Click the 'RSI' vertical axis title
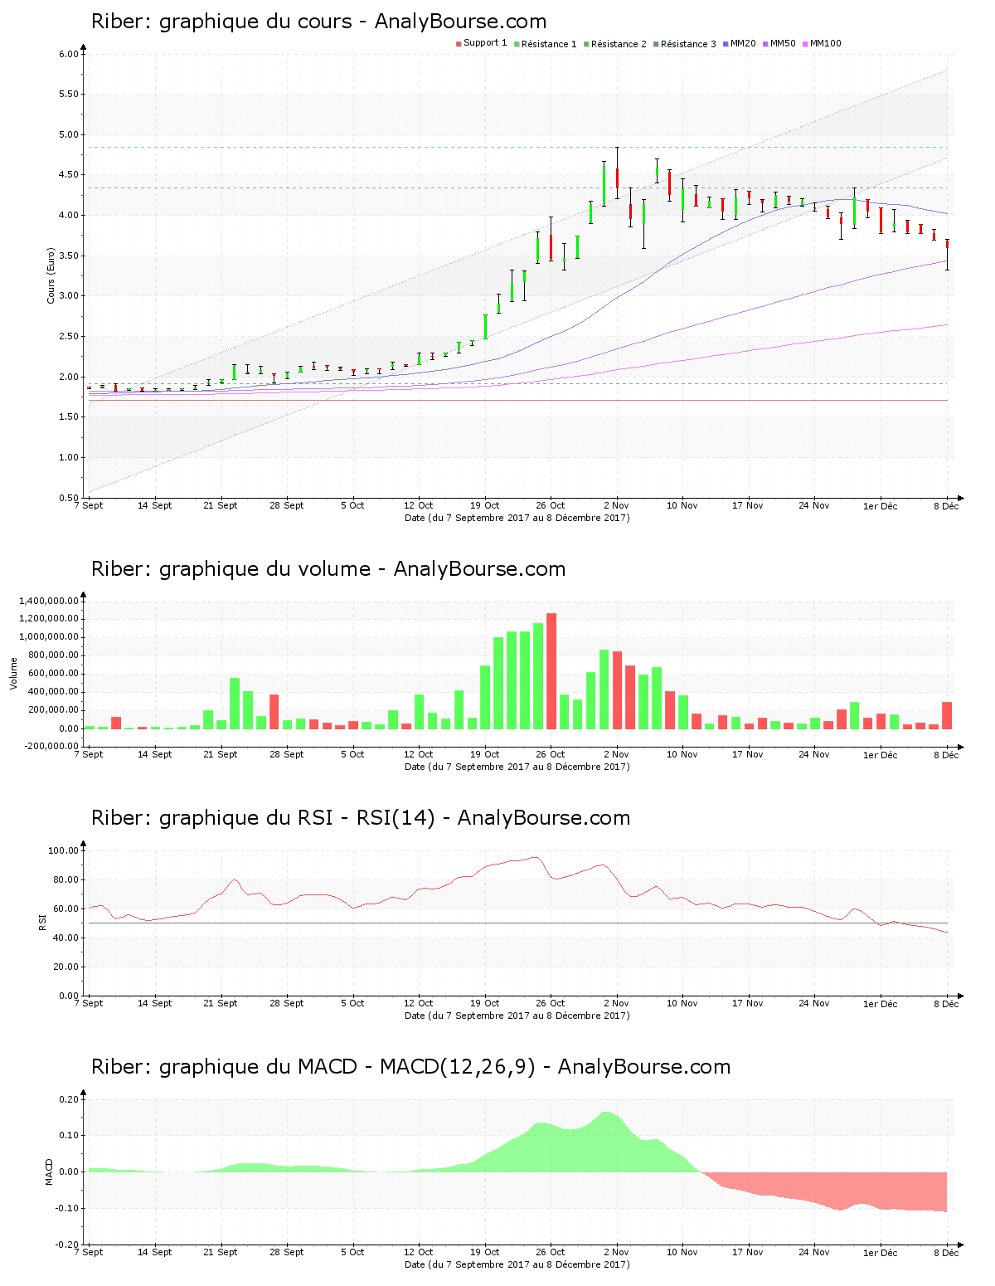The width and height of the screenshot is (995, 1286). 42,923
